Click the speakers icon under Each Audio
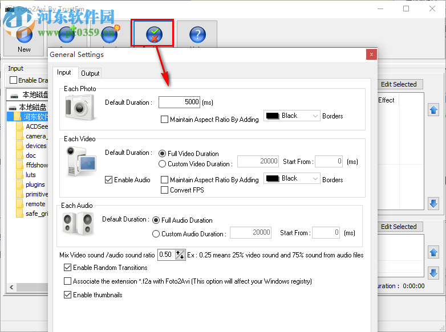This screenshot has height=332, width=446. [x=78, y=224]
